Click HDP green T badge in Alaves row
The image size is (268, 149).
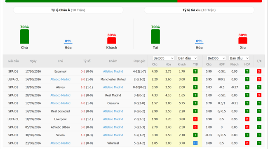(247, 87)
